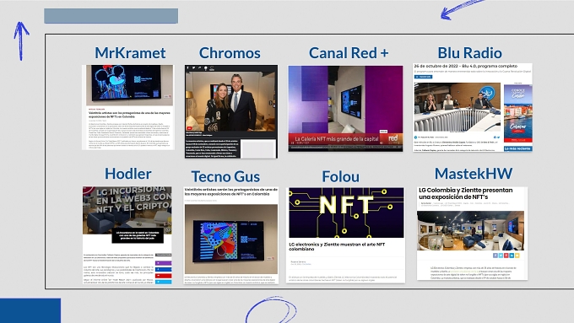574x323 pixels.
Task: Click the MrKramet heading
Action: (130, 53)
